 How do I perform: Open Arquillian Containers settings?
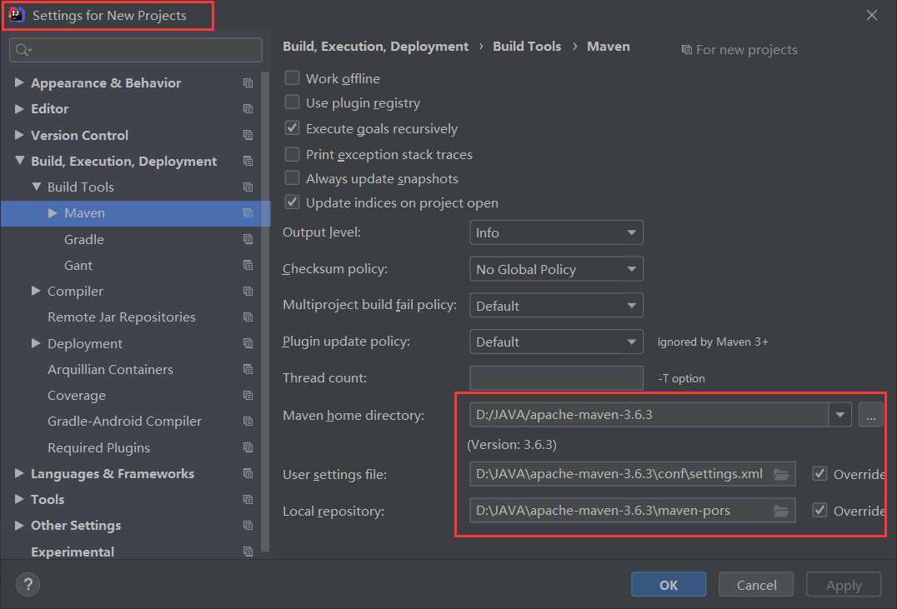coord(110,369)
